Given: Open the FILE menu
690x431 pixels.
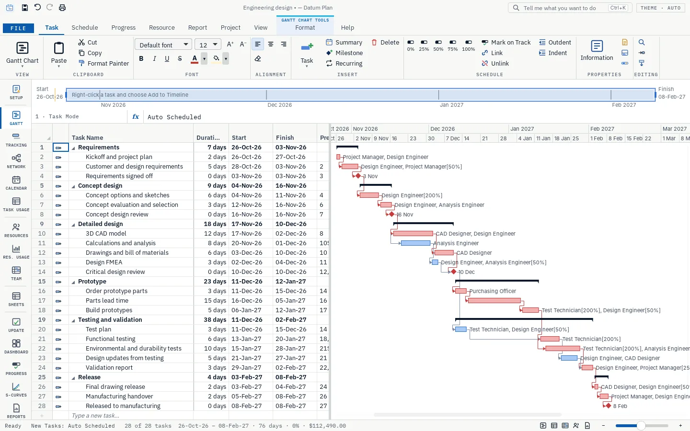Looking at the screenshot, I should [18, 28].
